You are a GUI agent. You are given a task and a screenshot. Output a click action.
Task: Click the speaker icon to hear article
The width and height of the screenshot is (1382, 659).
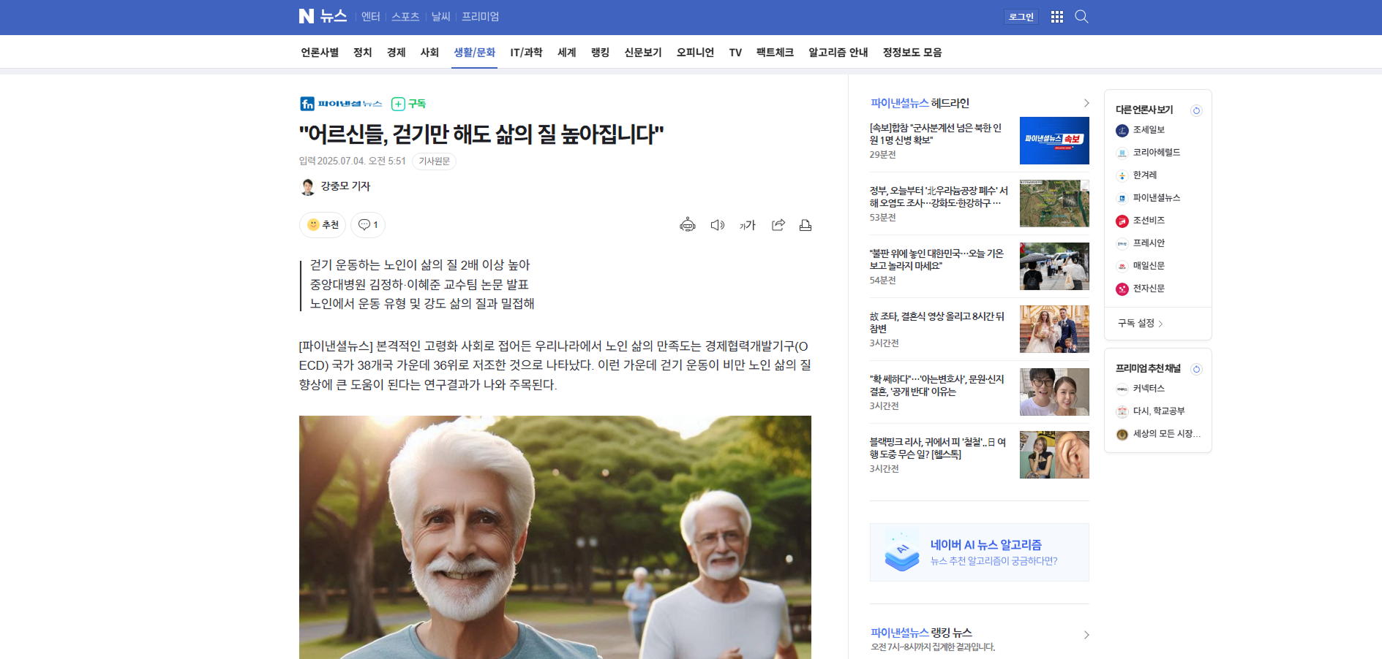(x=717, y=225)
